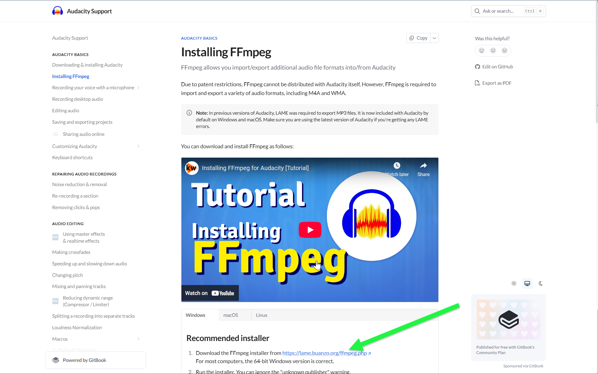Click the GitHub icon beside Edit on GitHub
This screenshot has height=374, width=598.
click(x=477, y=67)
